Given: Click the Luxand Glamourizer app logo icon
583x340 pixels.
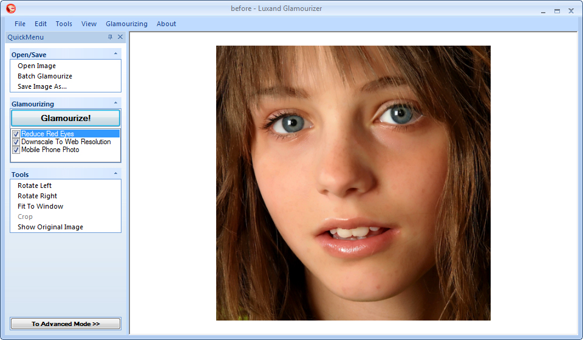Looking at the screenshot, I should pos(10,9).
